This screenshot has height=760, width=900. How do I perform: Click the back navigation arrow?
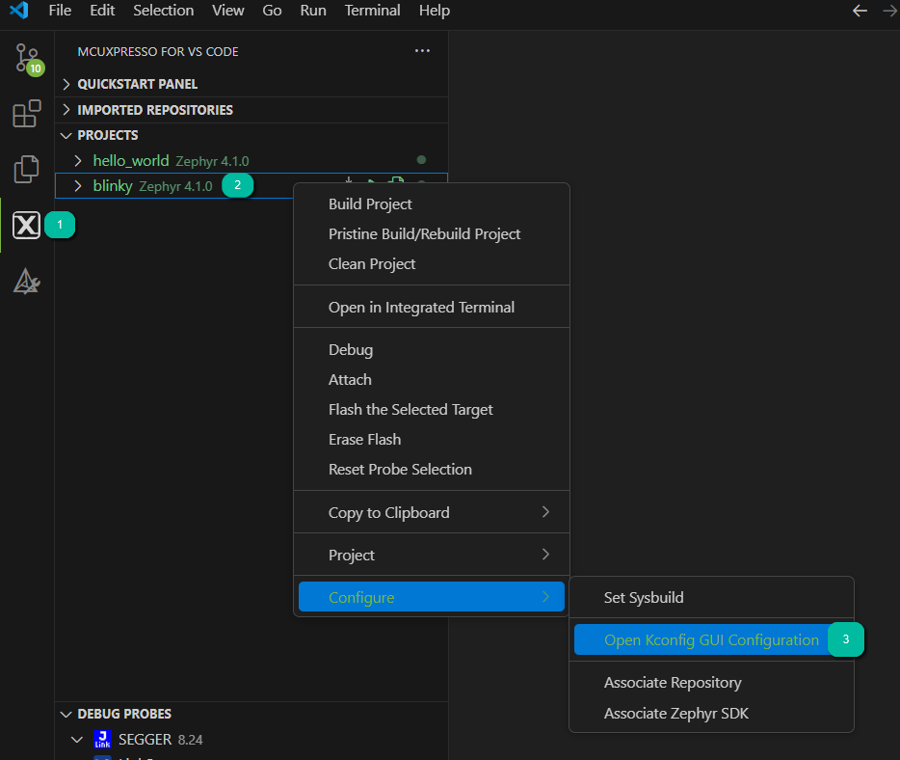tap(860, 11)
